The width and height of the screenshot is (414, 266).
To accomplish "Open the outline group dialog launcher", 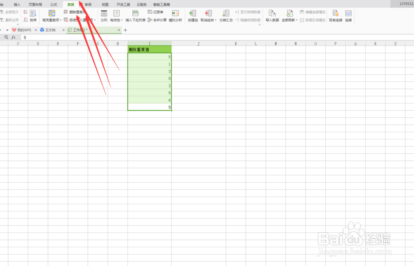I will click(x=260, y=24).
